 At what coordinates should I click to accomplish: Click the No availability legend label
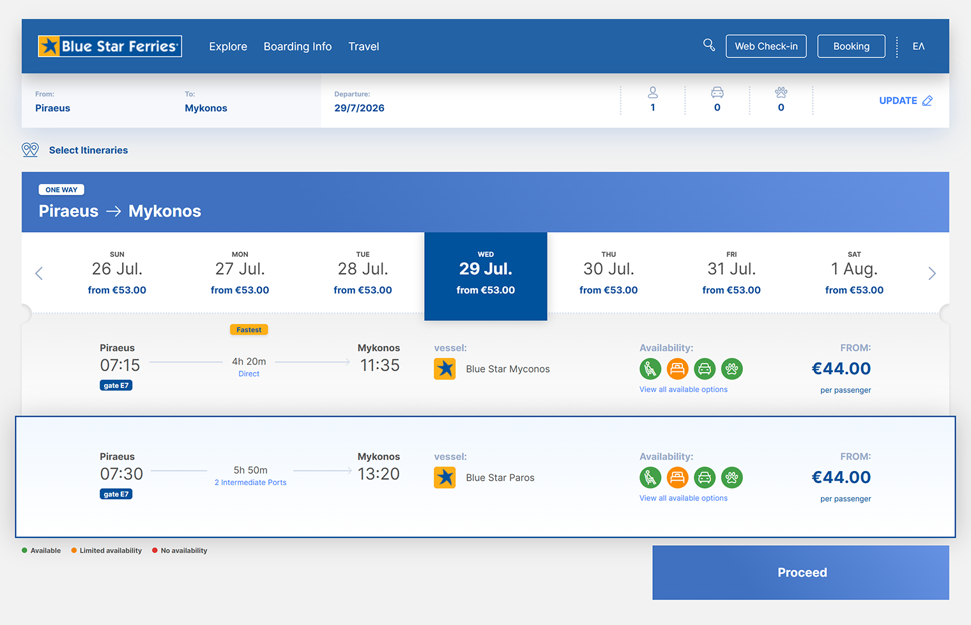pos(184,550)
